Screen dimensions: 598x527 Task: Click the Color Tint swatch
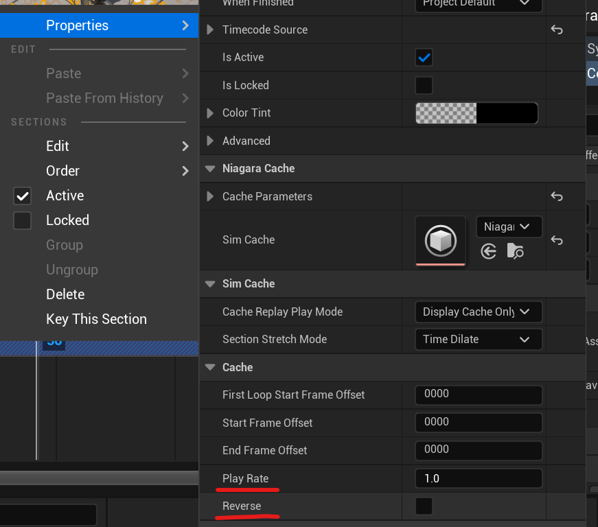coord(476,113)
